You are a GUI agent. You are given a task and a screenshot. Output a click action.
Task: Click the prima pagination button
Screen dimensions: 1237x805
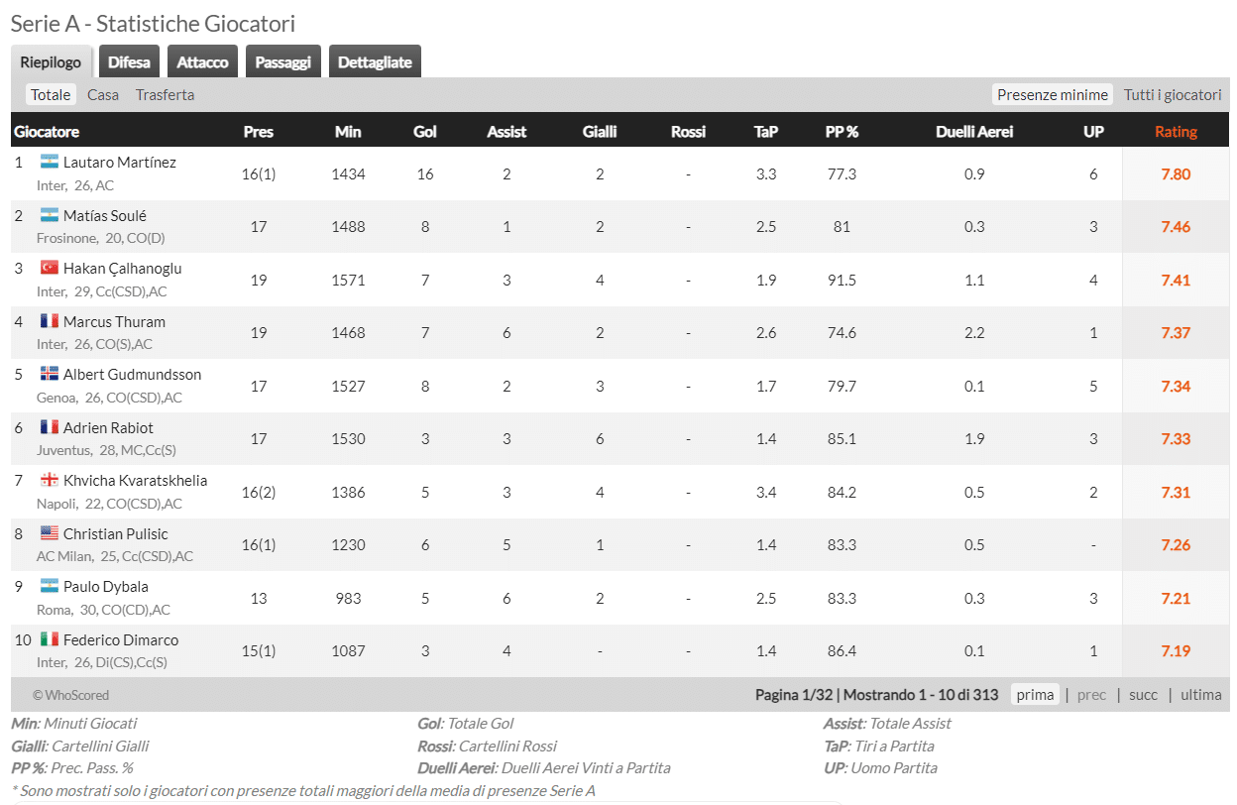click(1034, 695)
